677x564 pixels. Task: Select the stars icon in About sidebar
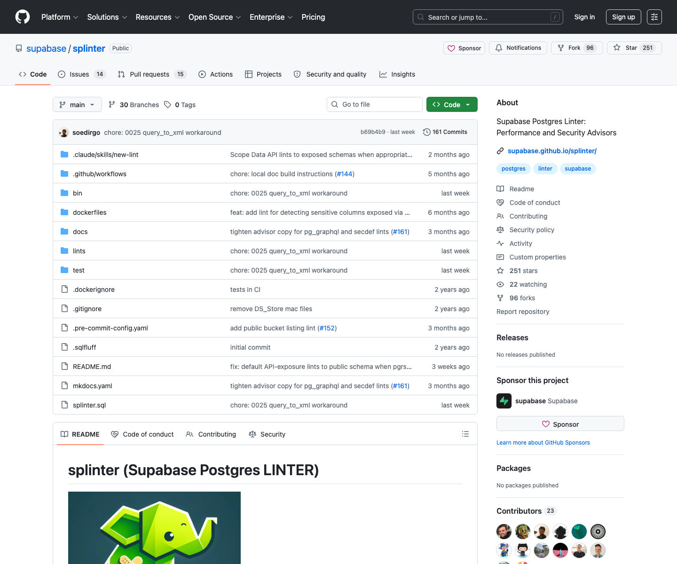(500, 271)
